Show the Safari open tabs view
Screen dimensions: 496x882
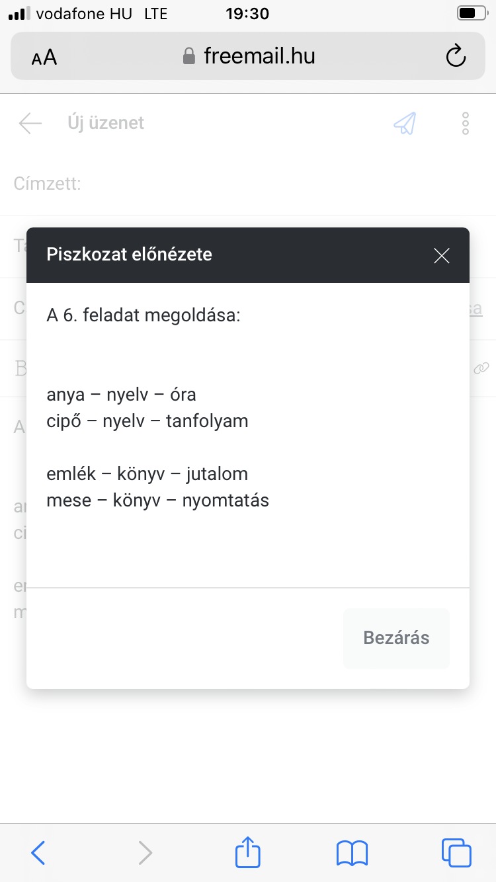[456, 853]
